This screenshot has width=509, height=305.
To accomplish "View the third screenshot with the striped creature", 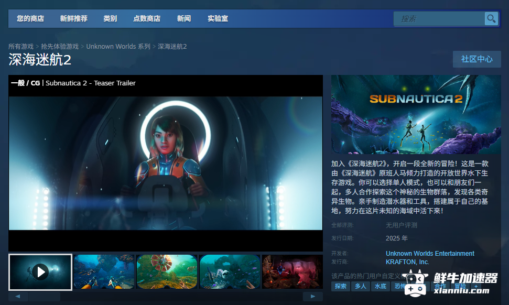I will pos(167,272).
